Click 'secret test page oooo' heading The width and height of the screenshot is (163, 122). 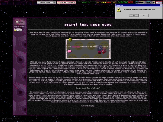[88, 25]
